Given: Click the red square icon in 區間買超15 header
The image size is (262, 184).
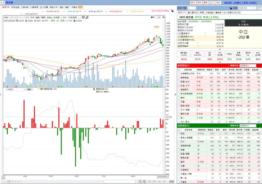Looking at the screenshot, I should click(x=258, y=65).
